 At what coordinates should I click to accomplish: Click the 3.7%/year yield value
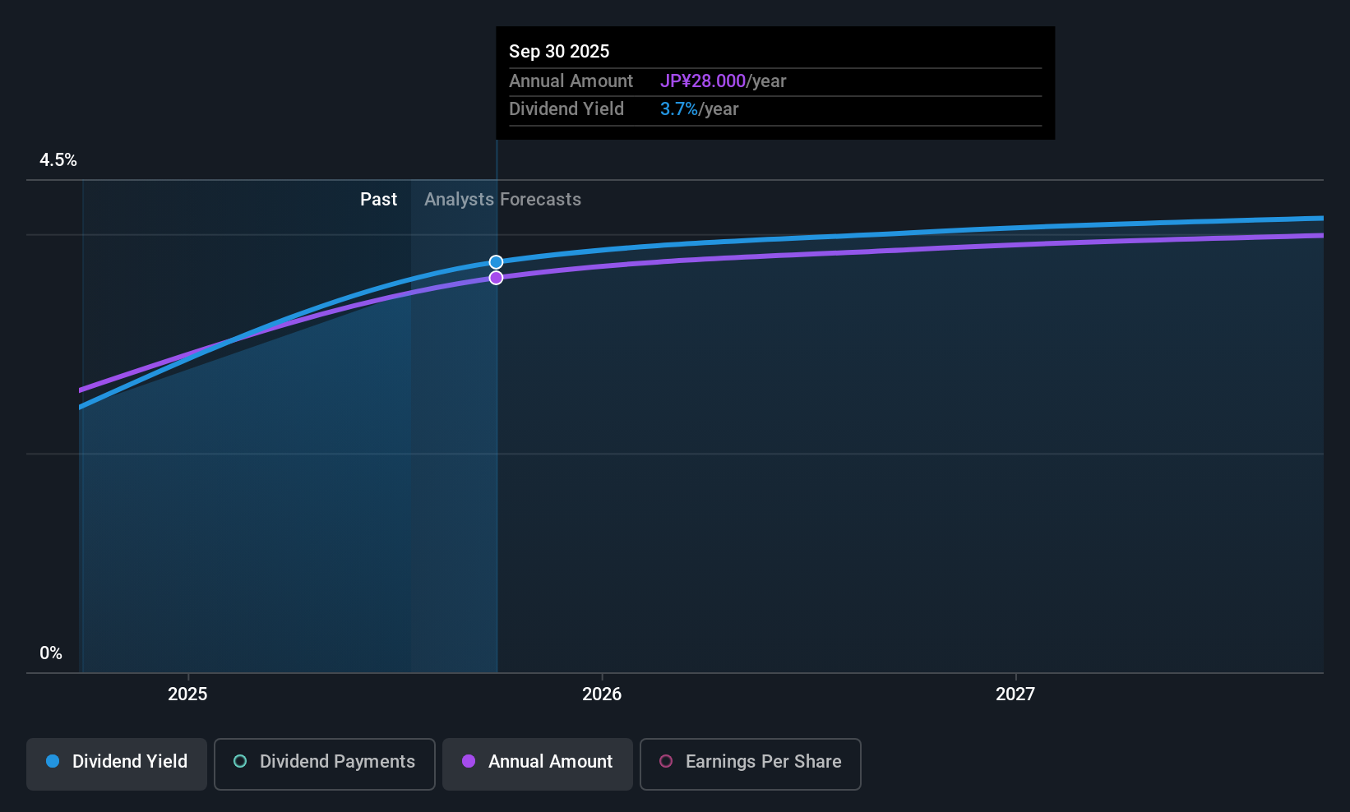[700, 109]
